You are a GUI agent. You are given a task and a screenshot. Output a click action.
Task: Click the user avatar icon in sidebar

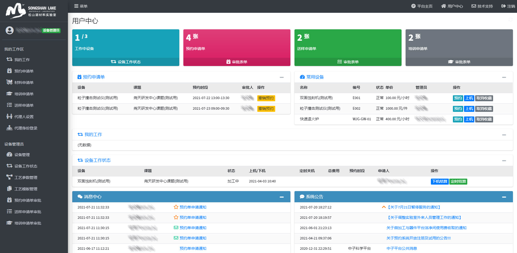10,30
